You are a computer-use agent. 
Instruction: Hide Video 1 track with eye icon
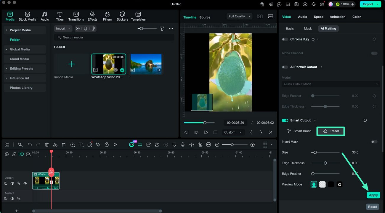click(x=25, y=183)
